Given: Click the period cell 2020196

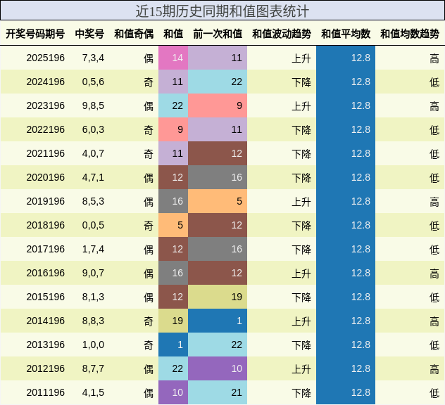Looking at the screenshot, I should [x=46, y=177].
